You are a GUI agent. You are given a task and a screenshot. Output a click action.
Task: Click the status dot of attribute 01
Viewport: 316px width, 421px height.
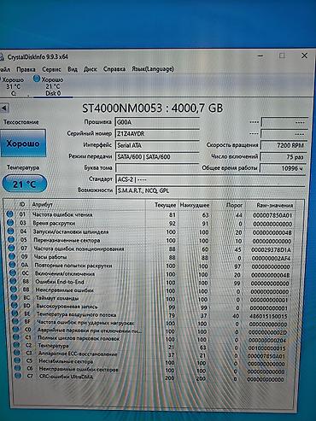pos(9,214)
